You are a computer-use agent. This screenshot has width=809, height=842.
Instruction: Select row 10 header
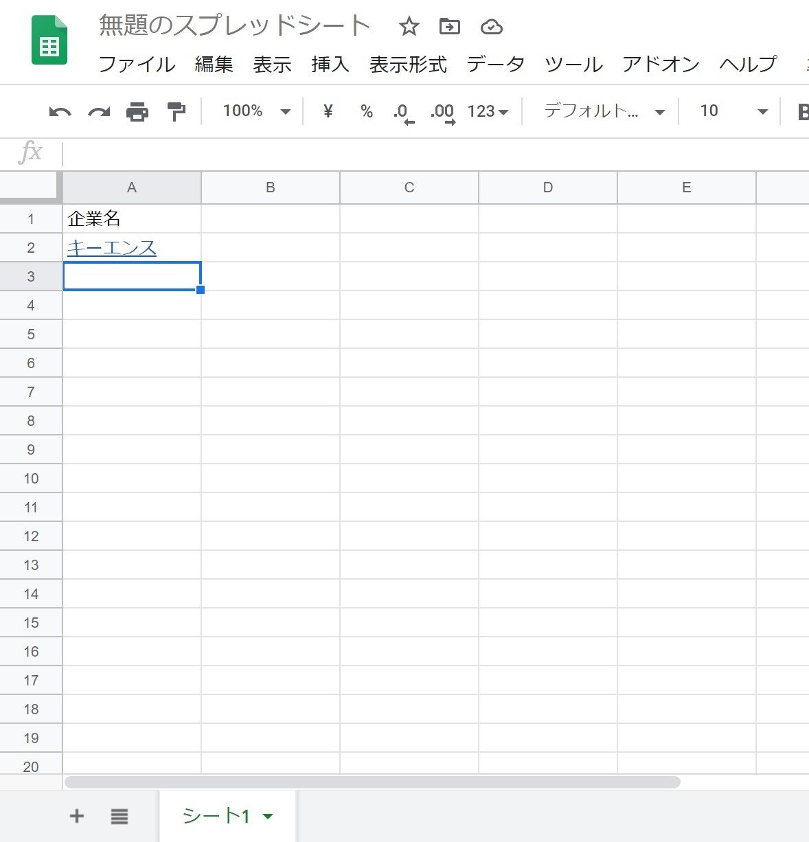(x=31, y=479)
